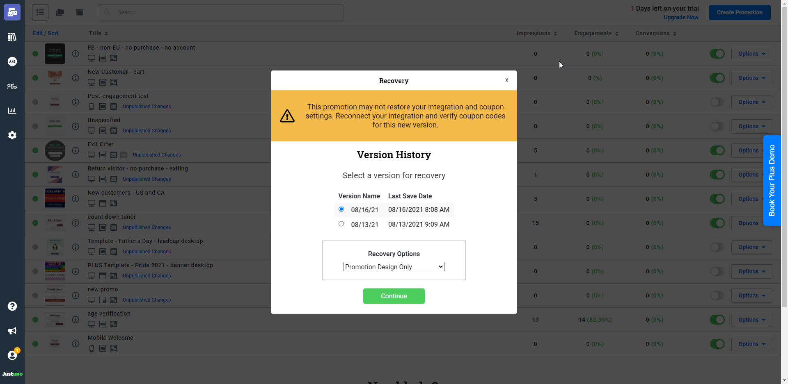Viewport: 788px width, 384px height.
Task: Open the announcements megaphone icon
Action: coord(12,331)
